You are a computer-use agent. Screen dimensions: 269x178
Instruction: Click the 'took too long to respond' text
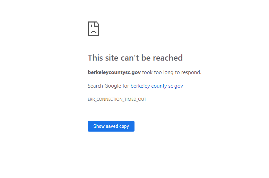172,72
